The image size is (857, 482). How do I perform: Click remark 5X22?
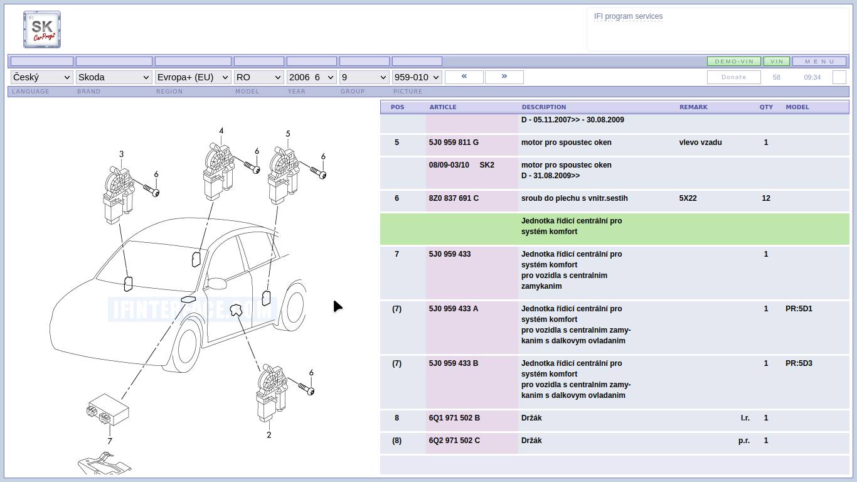[688, 198]
